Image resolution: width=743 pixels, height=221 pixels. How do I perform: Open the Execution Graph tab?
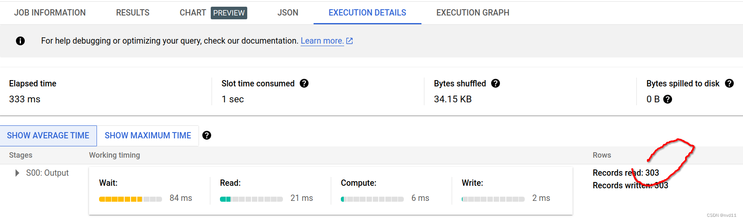[x=473, y=13]
